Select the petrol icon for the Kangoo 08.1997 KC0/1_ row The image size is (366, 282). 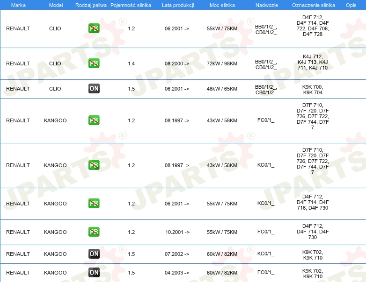tap(94, 165)
